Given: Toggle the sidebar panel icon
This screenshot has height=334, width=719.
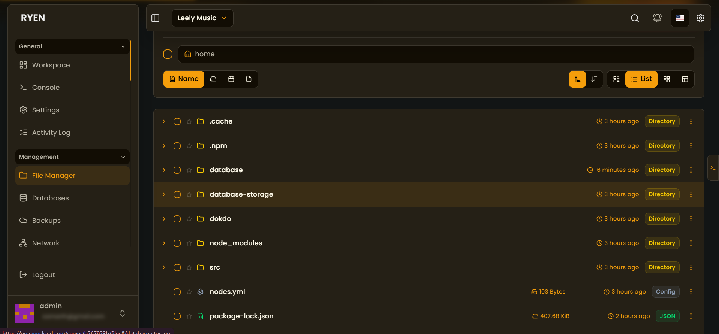Looking at the screenshot, I should 156,18.
